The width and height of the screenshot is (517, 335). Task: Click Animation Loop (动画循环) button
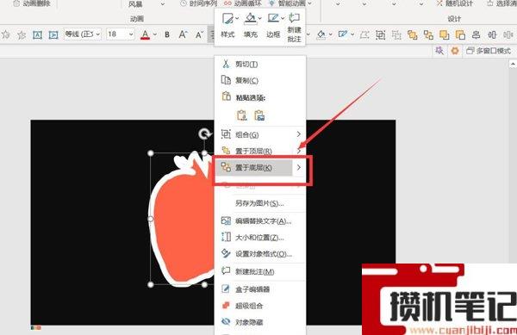(x=243, y=3)
